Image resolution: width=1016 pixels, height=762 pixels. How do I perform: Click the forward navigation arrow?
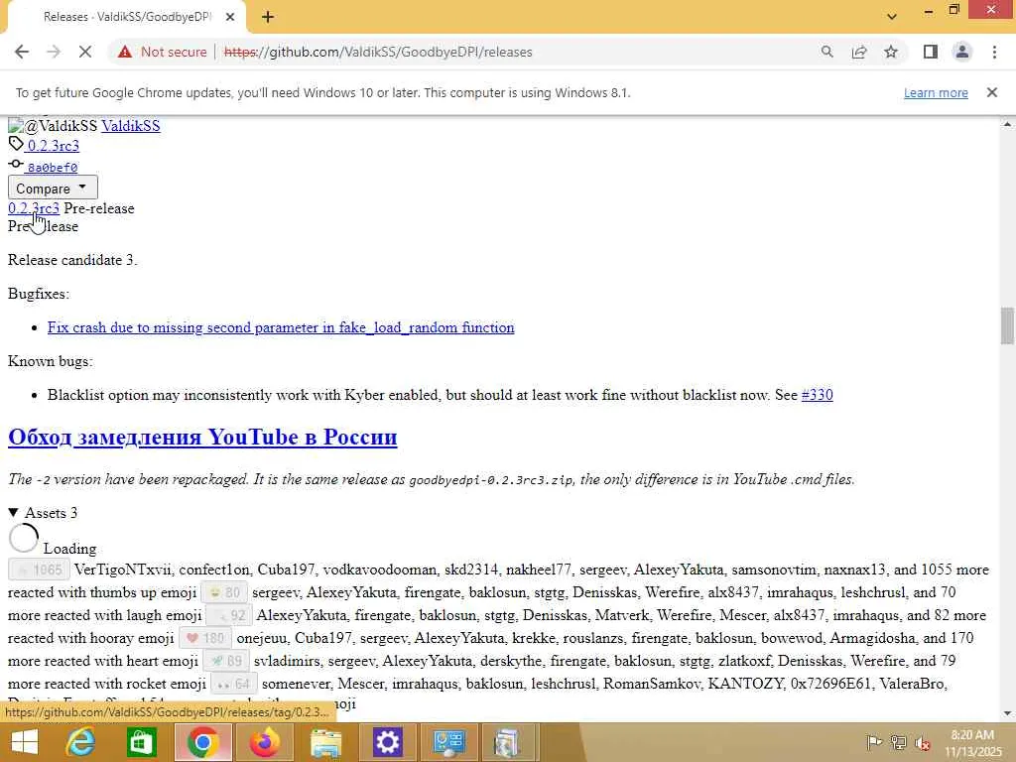click(54, 52)
